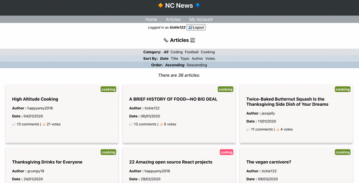Go to the Home page
Screen dimensions: 359x183
(151, 19)
